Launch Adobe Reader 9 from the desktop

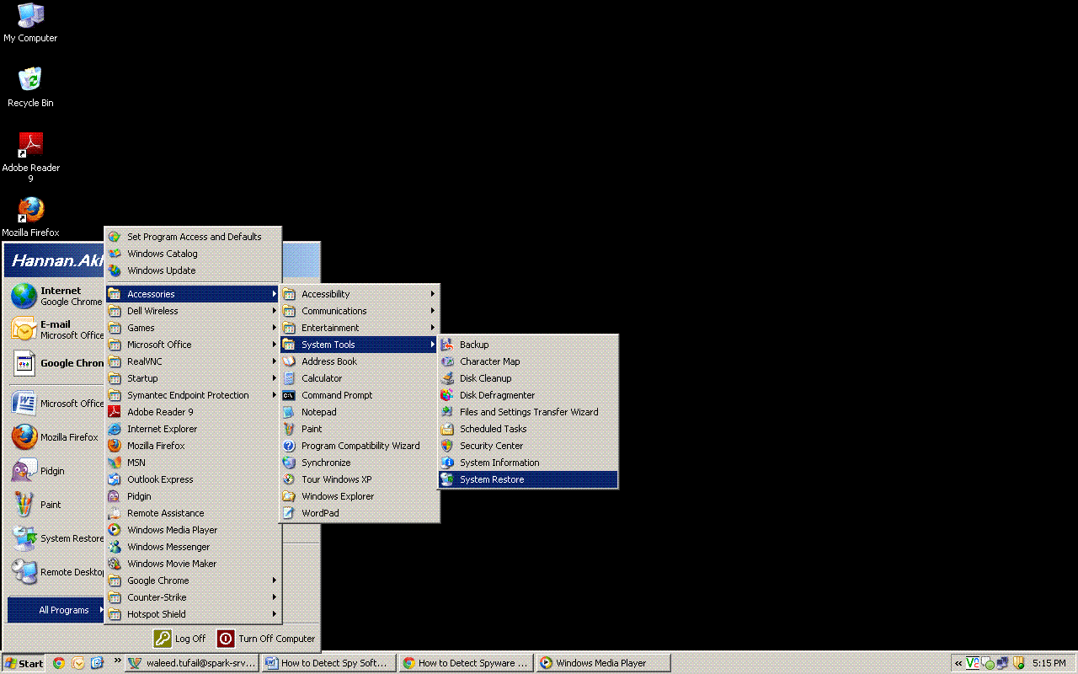pyautogui.click(x=30, y=145)
